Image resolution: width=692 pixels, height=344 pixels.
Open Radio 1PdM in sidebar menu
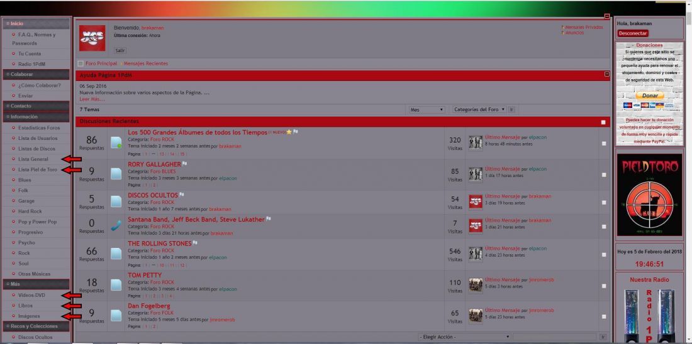32,64
